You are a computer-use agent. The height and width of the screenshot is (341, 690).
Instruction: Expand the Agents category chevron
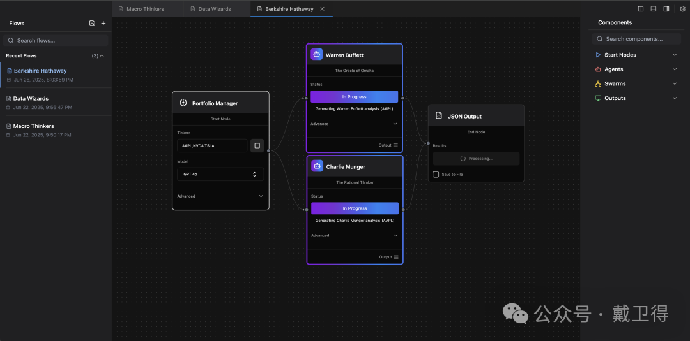[675, 69]
